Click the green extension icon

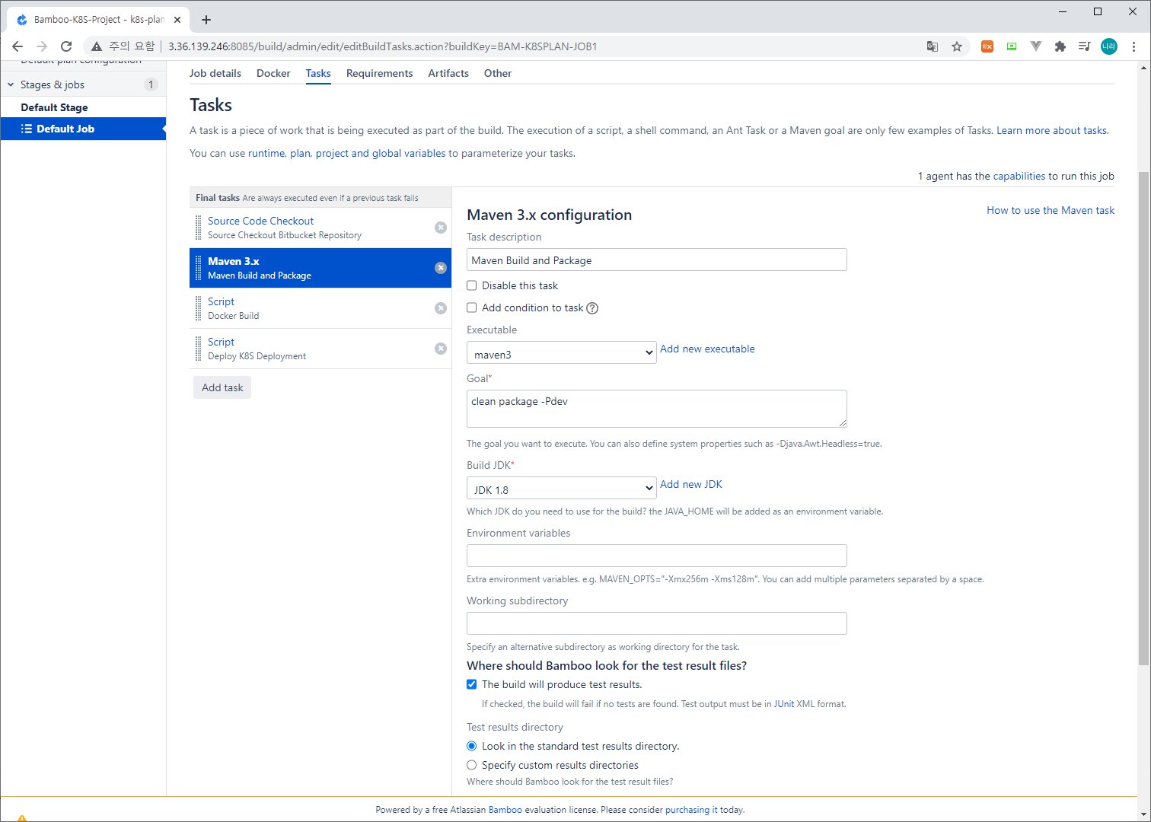(x=1012, y=46)
